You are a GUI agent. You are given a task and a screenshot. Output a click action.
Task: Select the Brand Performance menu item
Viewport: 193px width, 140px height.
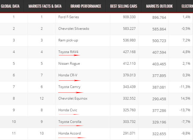(86, 6)
